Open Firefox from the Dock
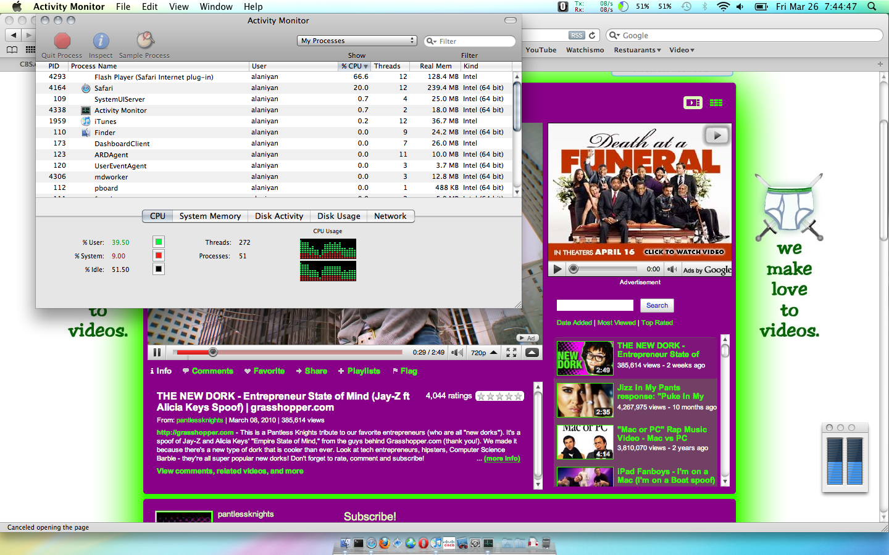 point(385,543)
